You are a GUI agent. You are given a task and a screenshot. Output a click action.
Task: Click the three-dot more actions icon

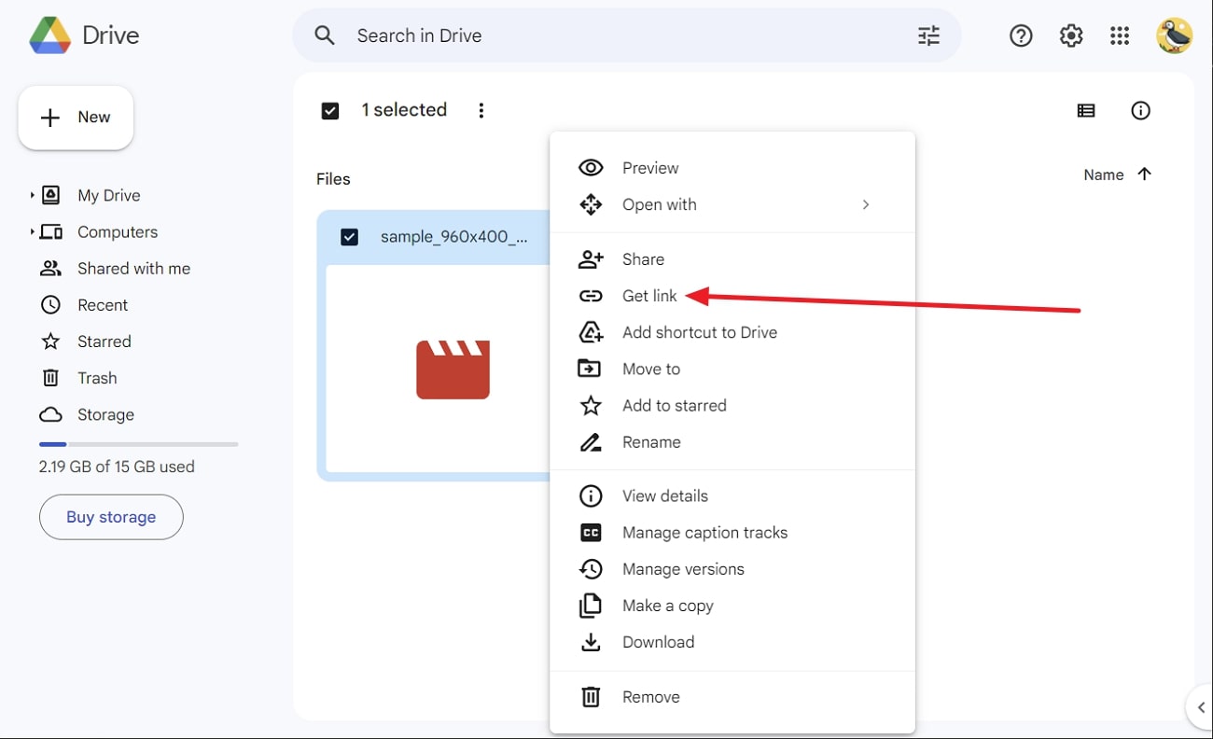481,111
